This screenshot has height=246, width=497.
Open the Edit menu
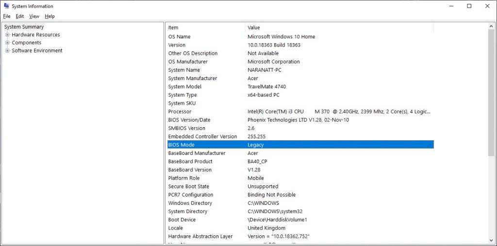19,16
